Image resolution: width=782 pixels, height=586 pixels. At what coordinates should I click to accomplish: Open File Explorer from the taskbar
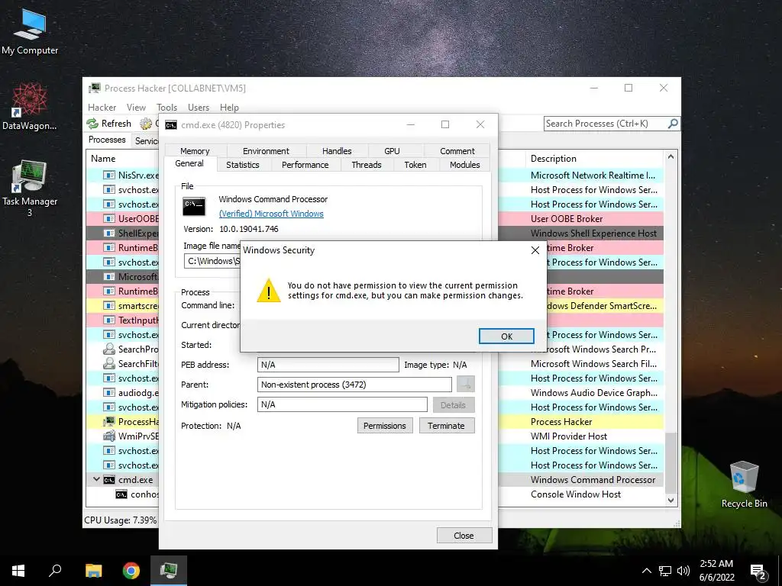tap(93, 571)
